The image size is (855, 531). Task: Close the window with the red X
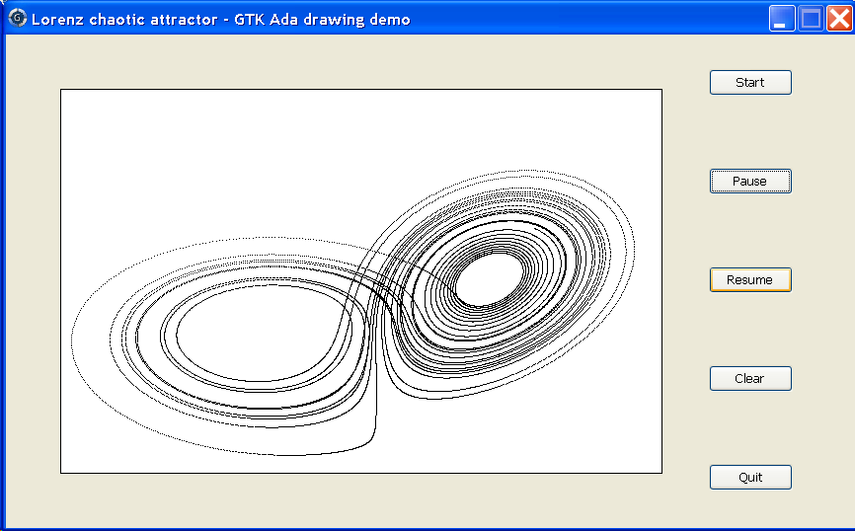pos(840,19)
